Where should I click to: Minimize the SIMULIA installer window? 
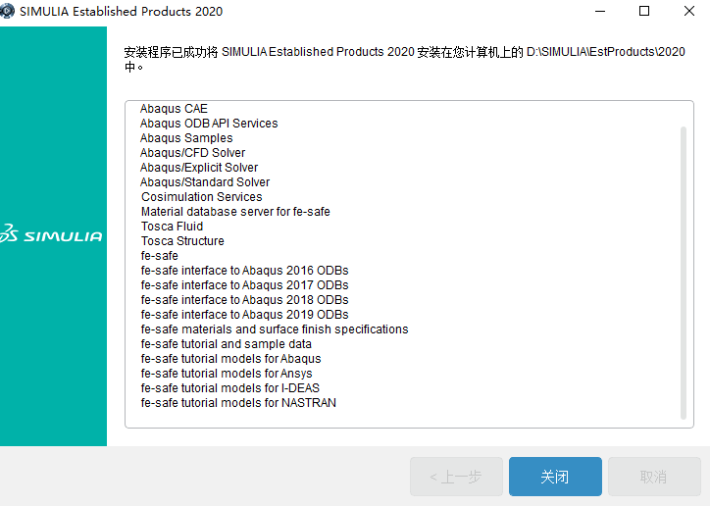pyautogui.click(x=600, y=11)
